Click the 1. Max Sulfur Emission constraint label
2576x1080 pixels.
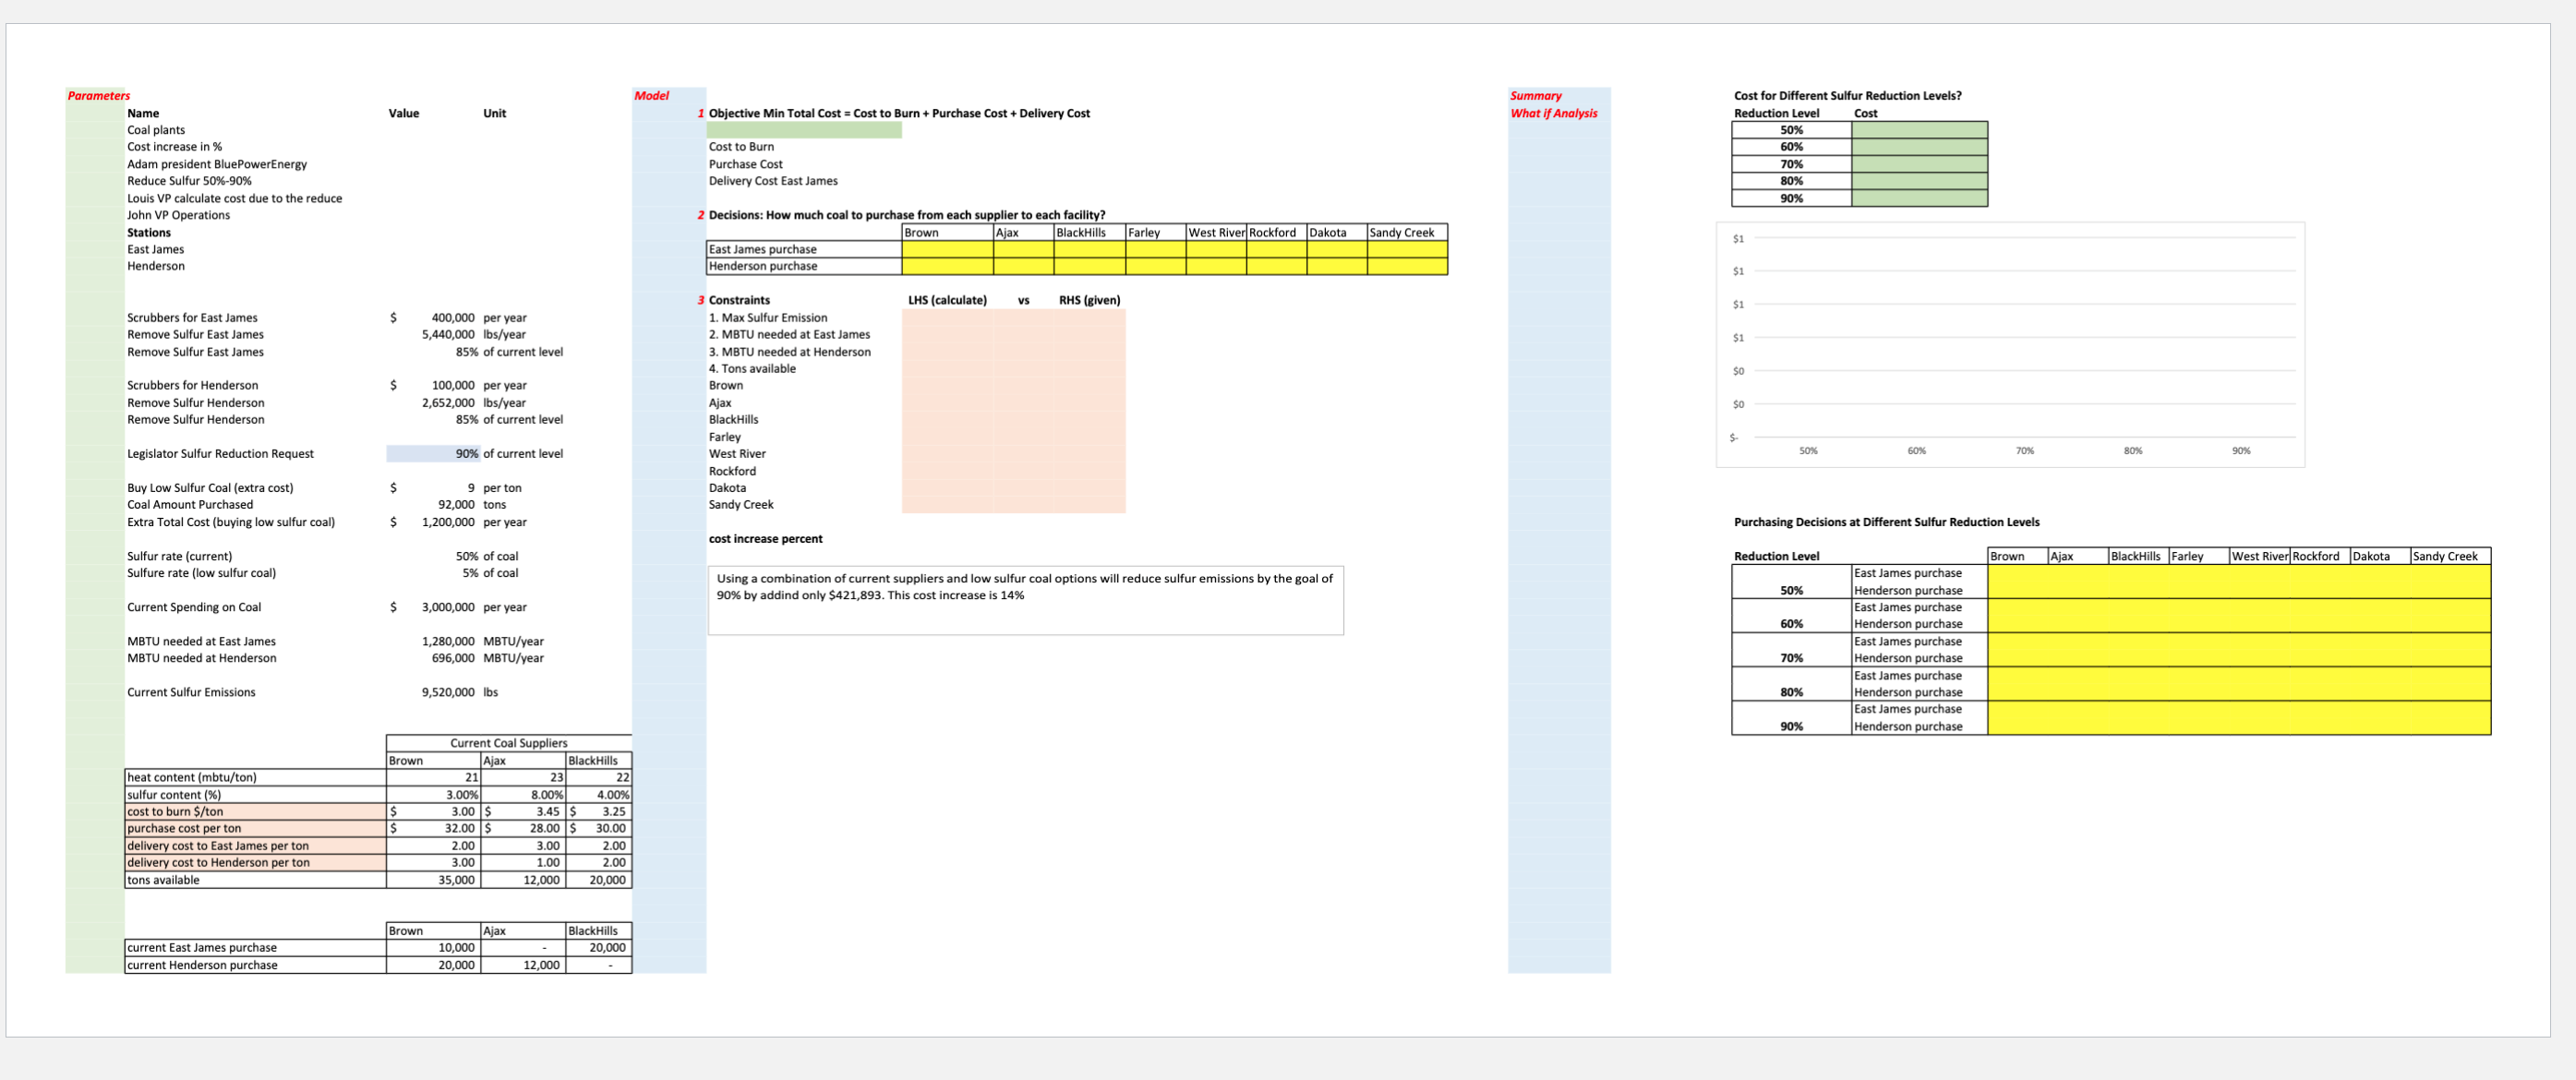768,318
